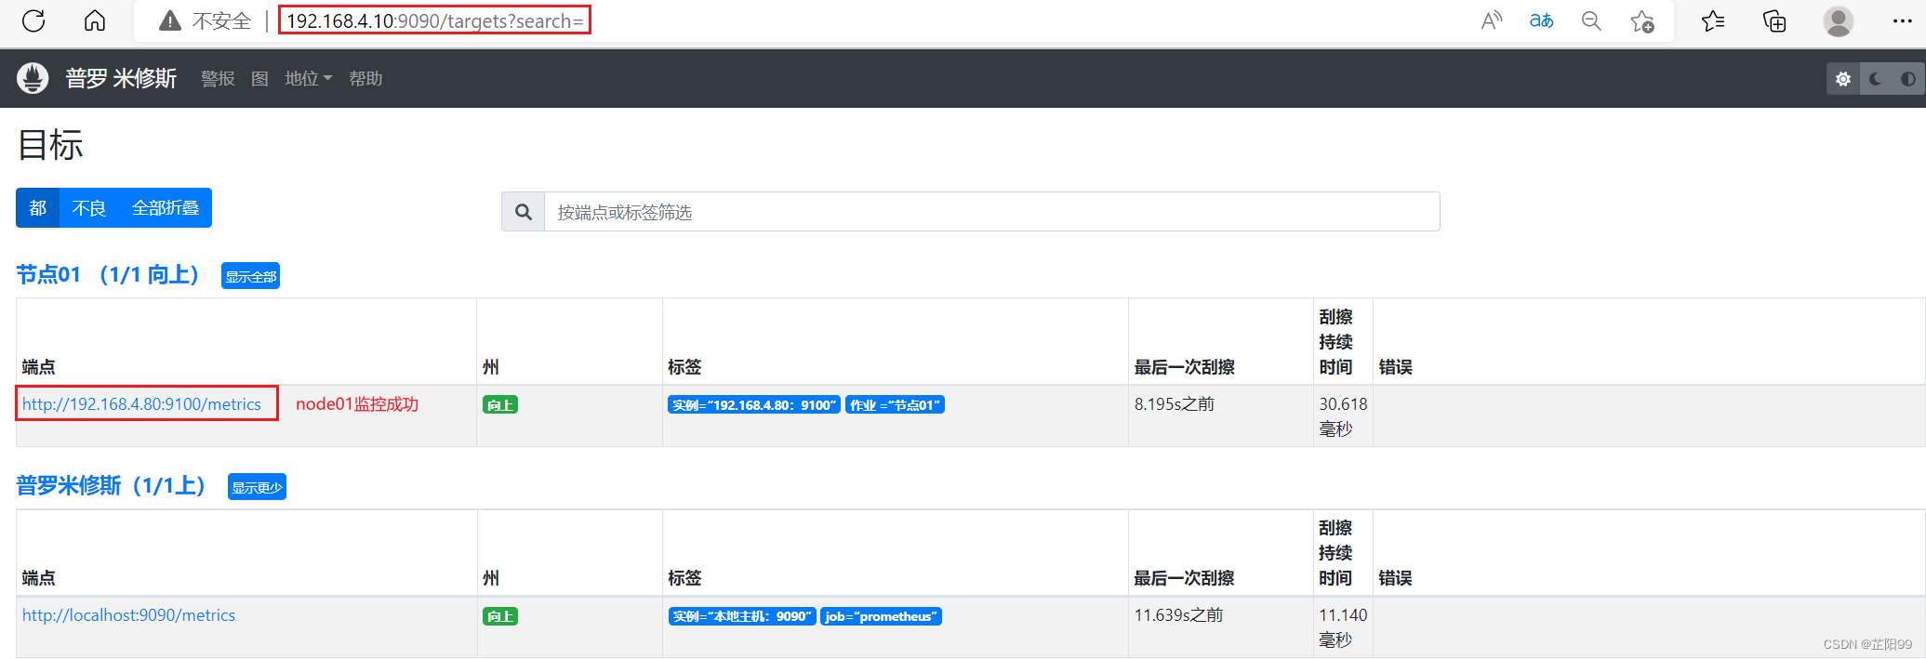Select browser-preferred theme contrast icon

point(1907,79)
